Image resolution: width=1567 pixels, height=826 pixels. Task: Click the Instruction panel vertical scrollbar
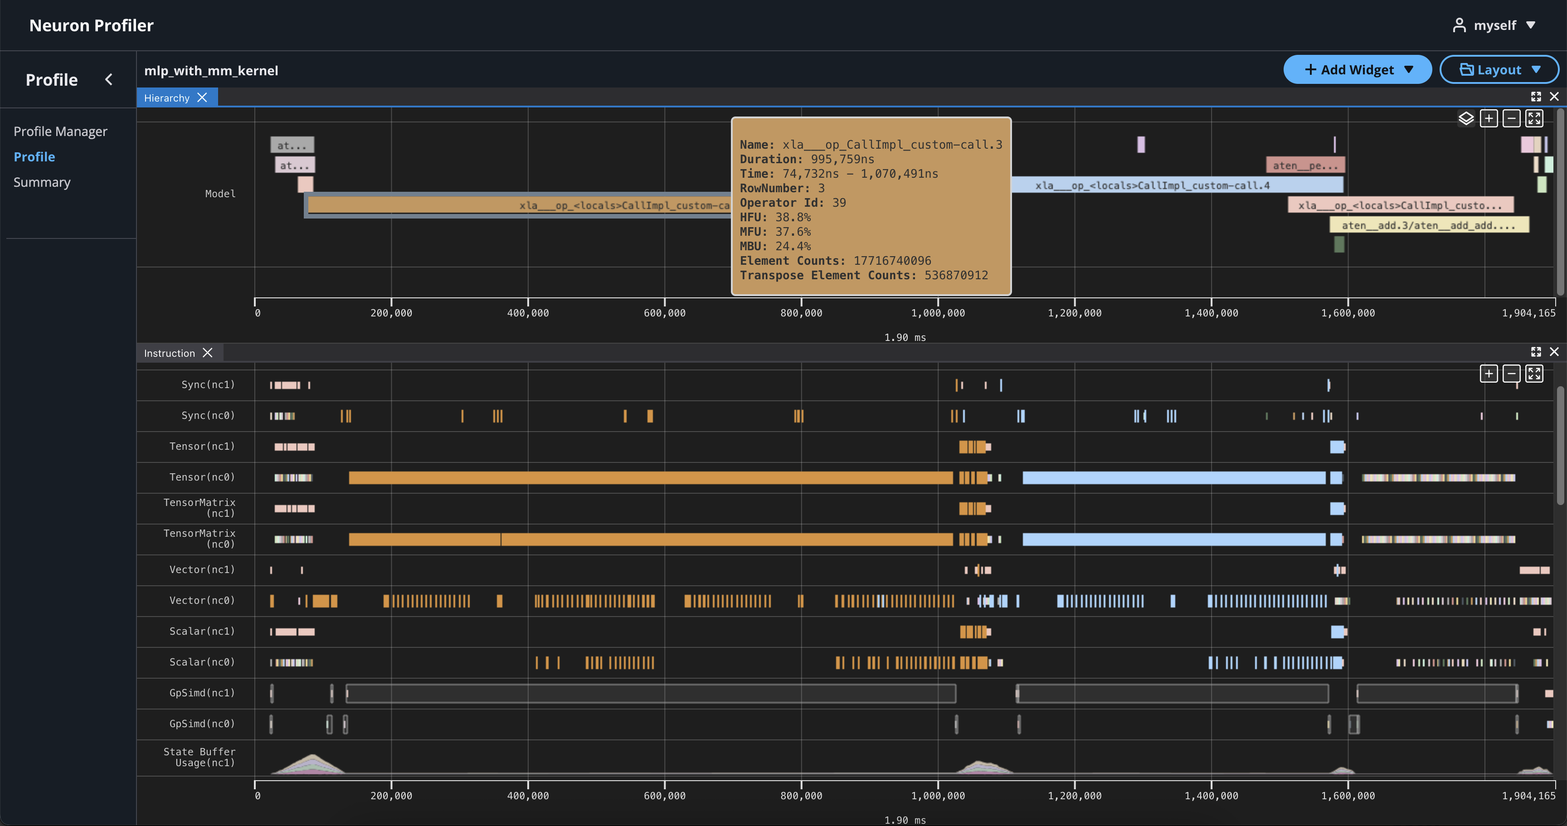tap(1560, 445)
